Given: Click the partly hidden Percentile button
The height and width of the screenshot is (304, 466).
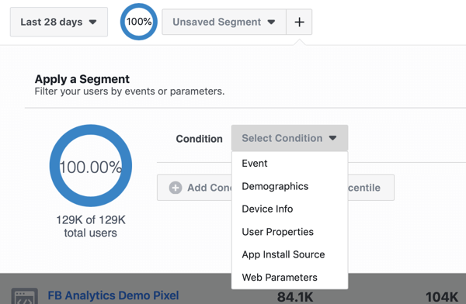Looking at the screenshot, I should 371,188.
